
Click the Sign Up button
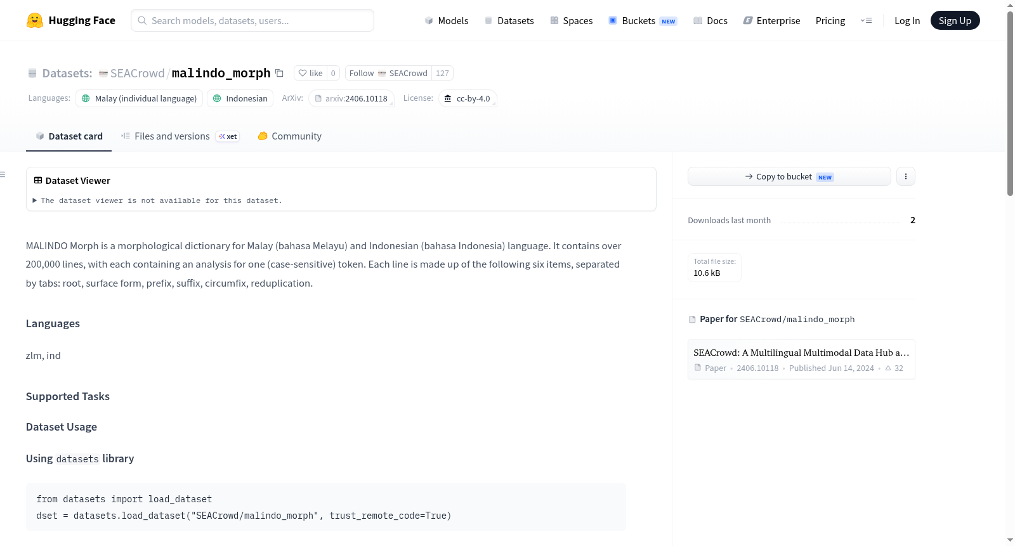point(955,20)
